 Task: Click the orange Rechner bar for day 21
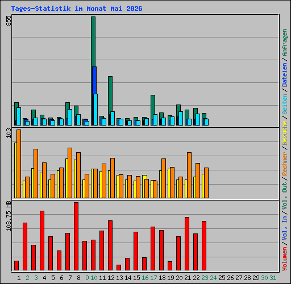(189, 175)
